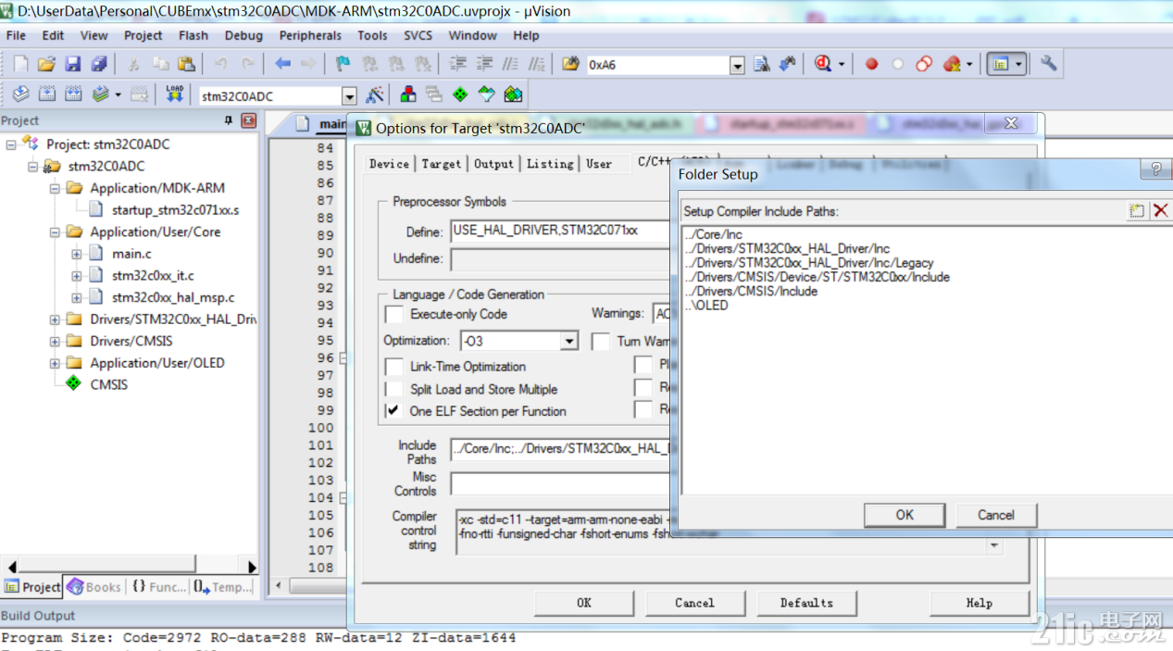Viewport: 1173px width, 651px height.
Task: Create a new file from the toolbar
Action: tap(21, 64)
